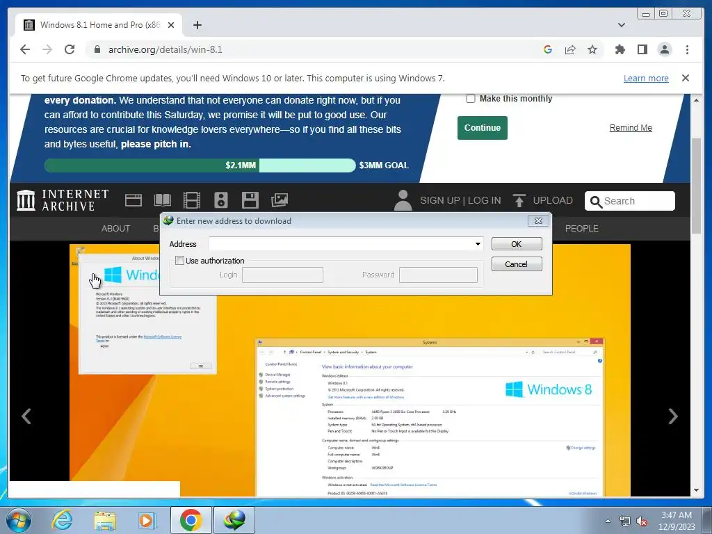Confirm with OK in download dialog
This screenshot has width=712, height=534.
(x=517, y=244)
